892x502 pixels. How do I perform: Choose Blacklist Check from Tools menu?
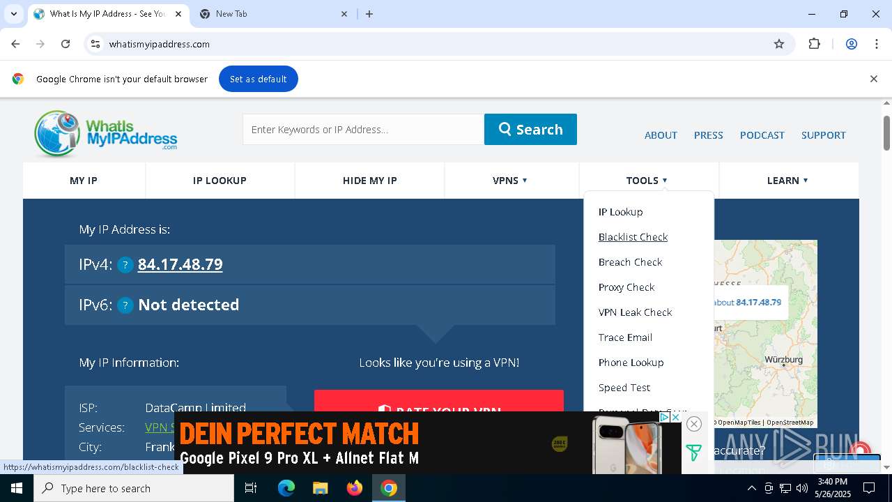(633, 237)
